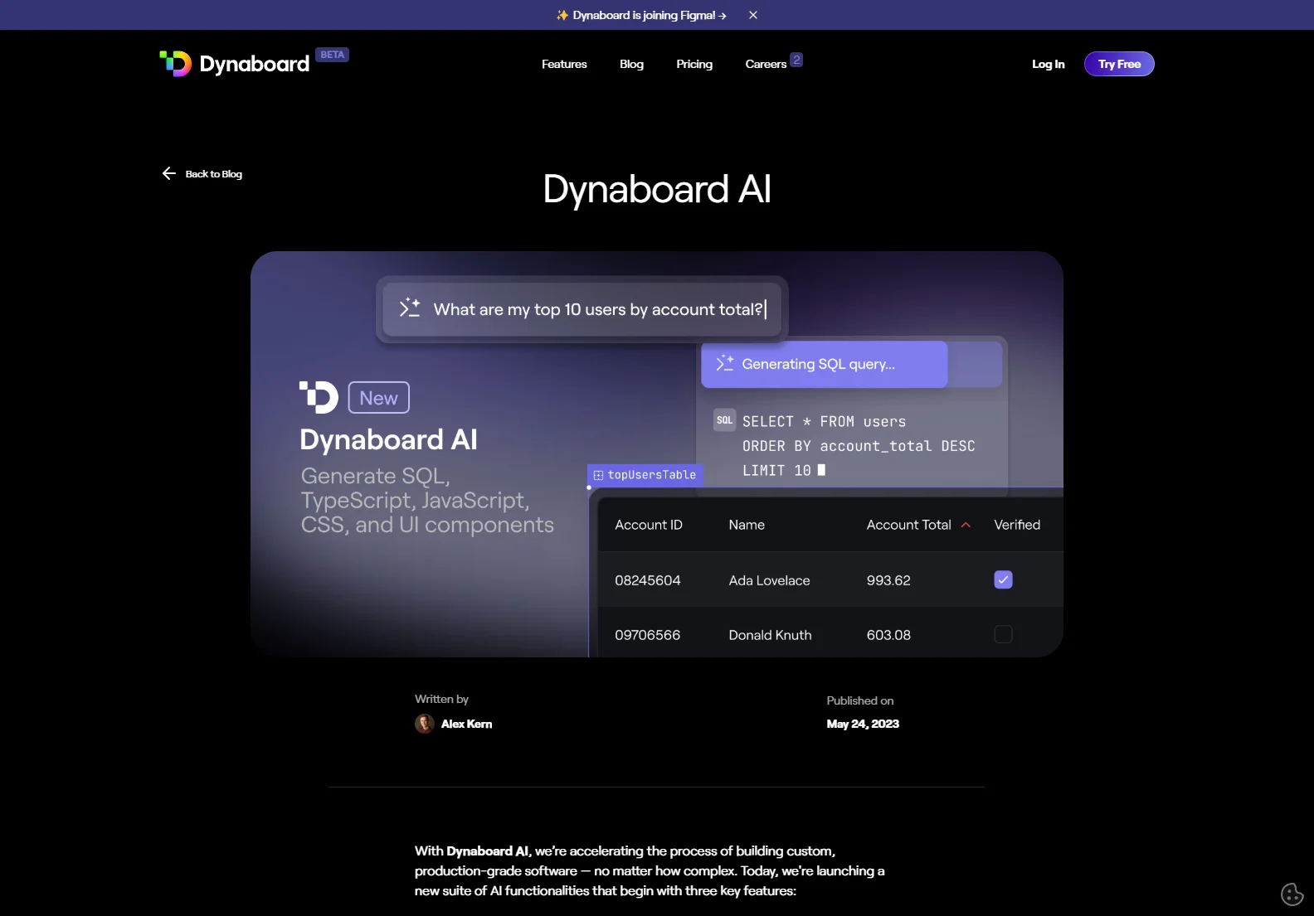This screenshot has width=1314, height=916.
Task: Click the sparkle icon in Generating SQL query
Action: tap(724, 363)
